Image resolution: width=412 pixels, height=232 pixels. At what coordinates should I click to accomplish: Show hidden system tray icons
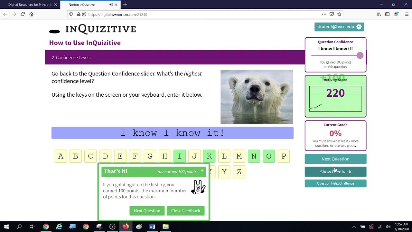point(354,227)
